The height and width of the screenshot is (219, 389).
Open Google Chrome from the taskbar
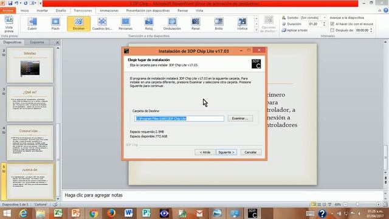pos(94,214)
